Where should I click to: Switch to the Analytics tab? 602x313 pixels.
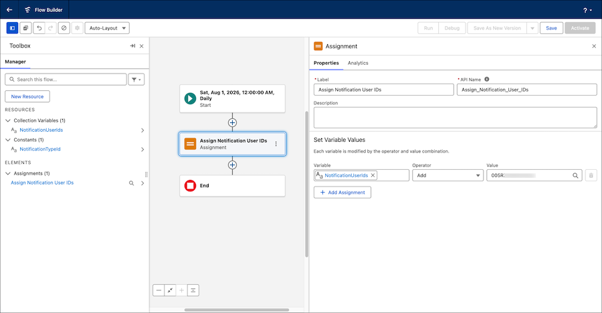[358, 63]
